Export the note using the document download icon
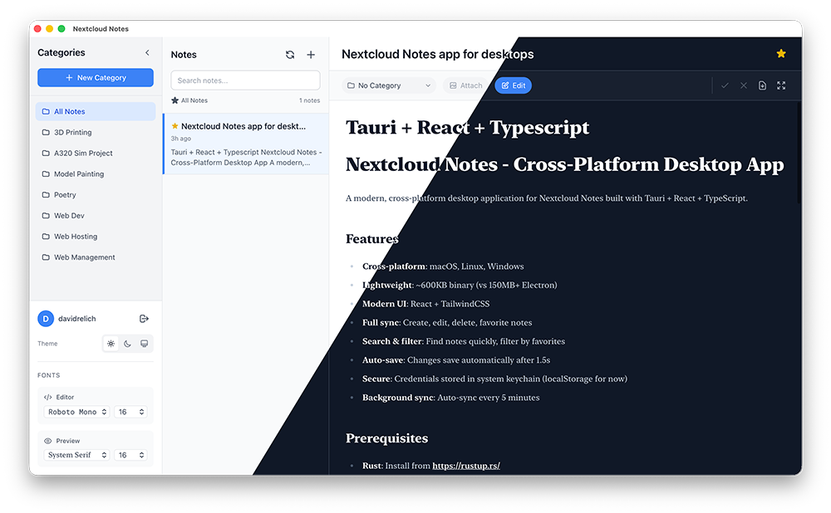This screenshot has height=513, width=831. [x=762, y=85]
